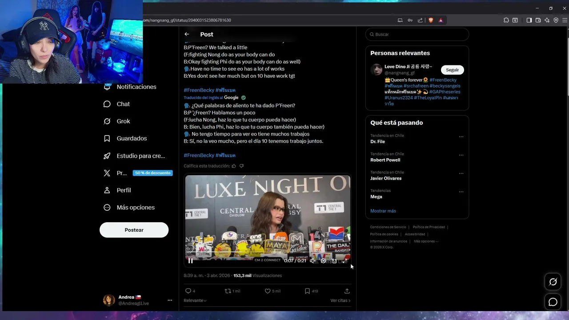569x320 pixels.
Task: Click the password key icon
Action: point(410,20)
